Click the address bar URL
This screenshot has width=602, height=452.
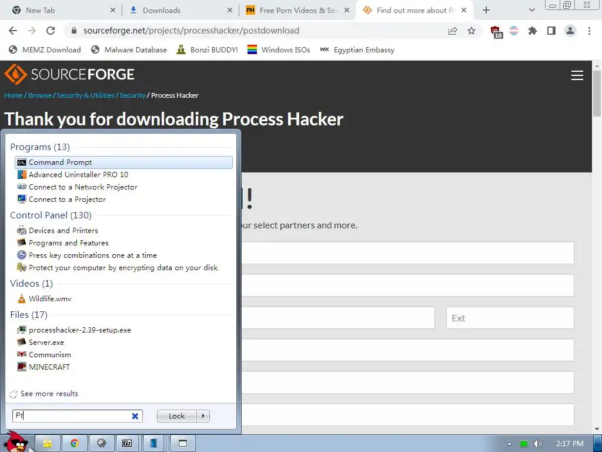pyautogui.click(x=191, y=31)
